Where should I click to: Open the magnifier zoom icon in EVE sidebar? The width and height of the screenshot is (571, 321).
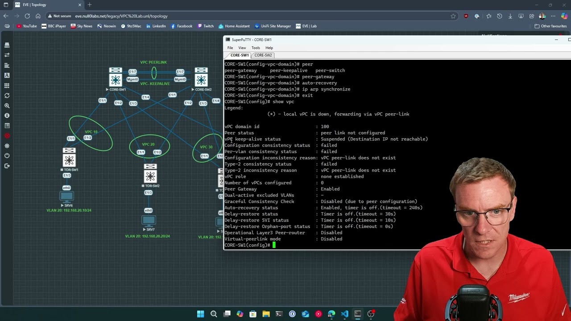[7, 106]
